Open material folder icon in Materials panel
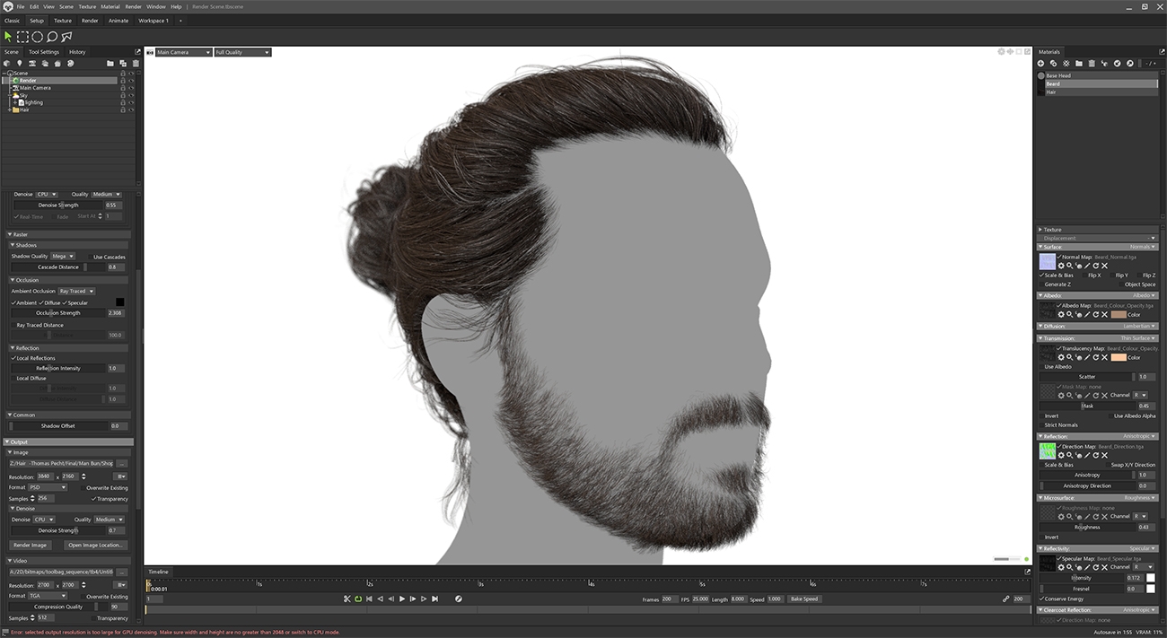 (1079, 64)
